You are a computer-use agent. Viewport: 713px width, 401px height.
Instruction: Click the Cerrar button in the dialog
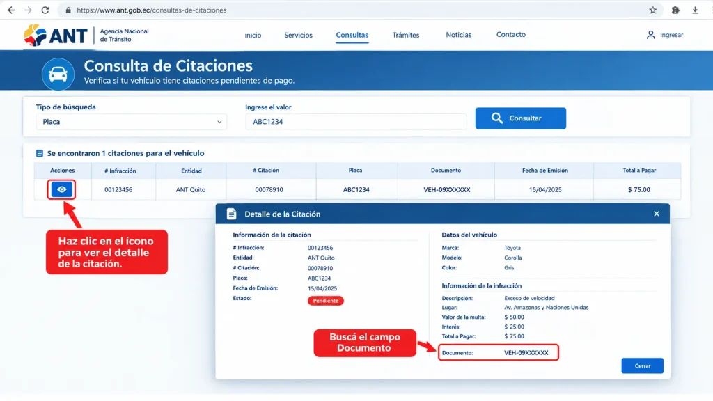click(643, 366)
